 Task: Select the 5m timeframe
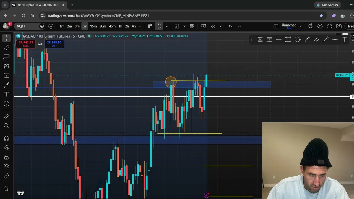coord(85,26)
